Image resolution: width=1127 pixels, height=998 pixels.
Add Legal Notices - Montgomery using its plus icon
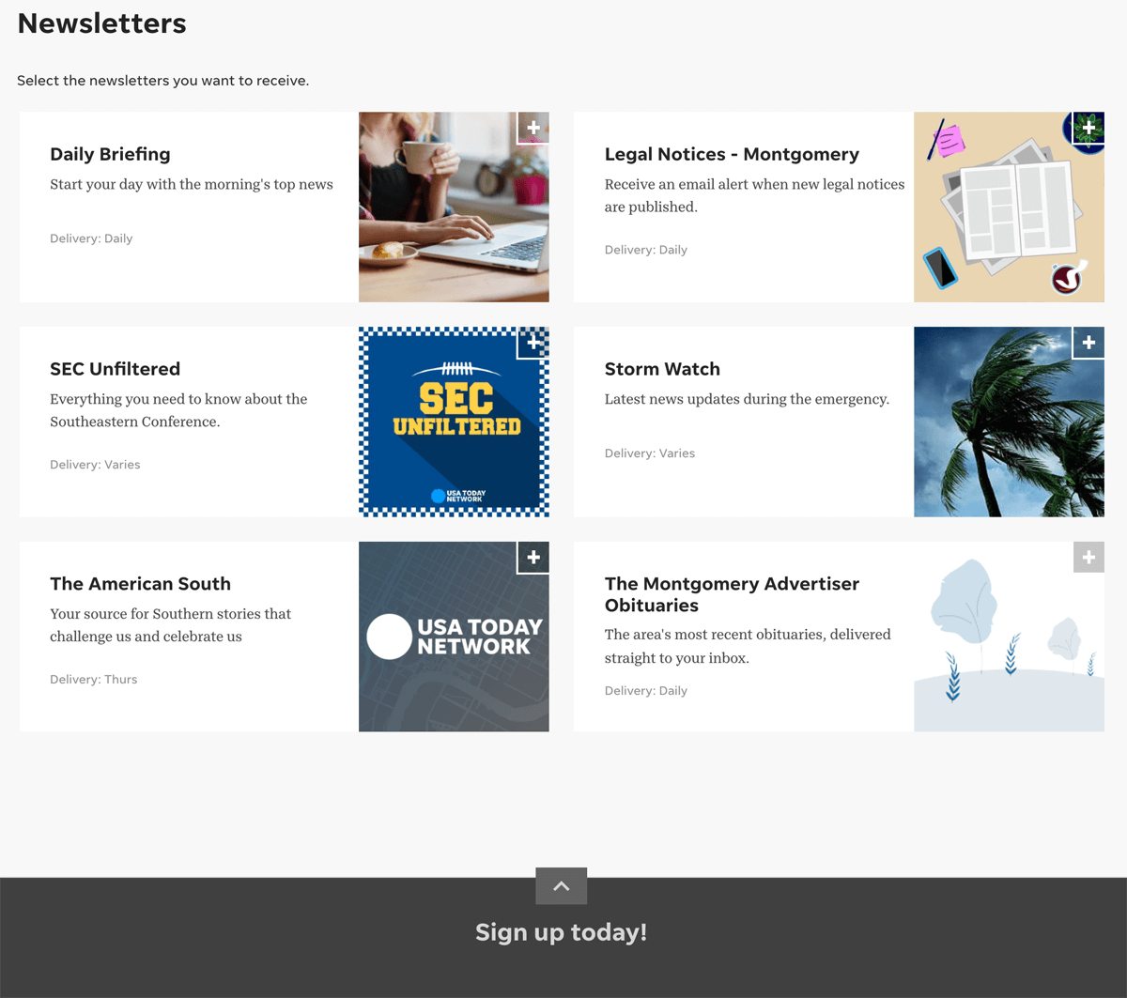coord(1088,128)
